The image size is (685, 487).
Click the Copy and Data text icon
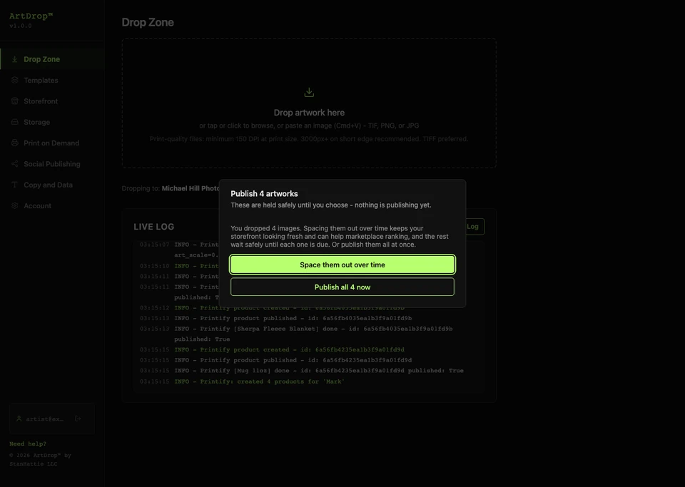click(14, 185)
